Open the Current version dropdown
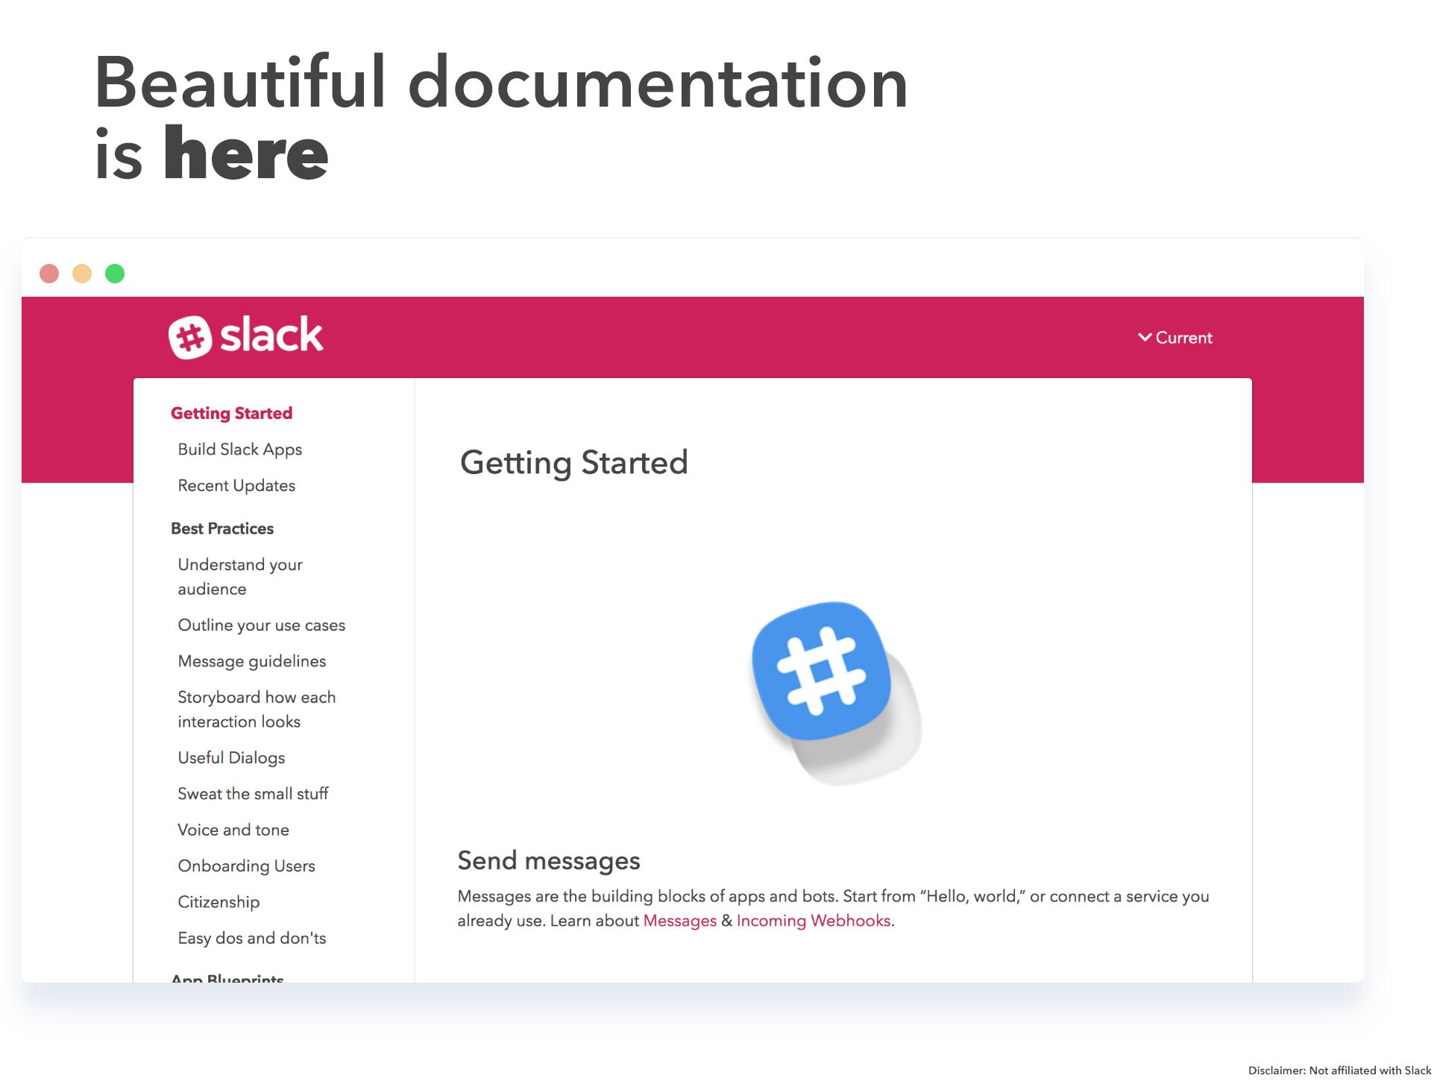Viewport: 1437px width, 1081px height. coord(1175,338)
